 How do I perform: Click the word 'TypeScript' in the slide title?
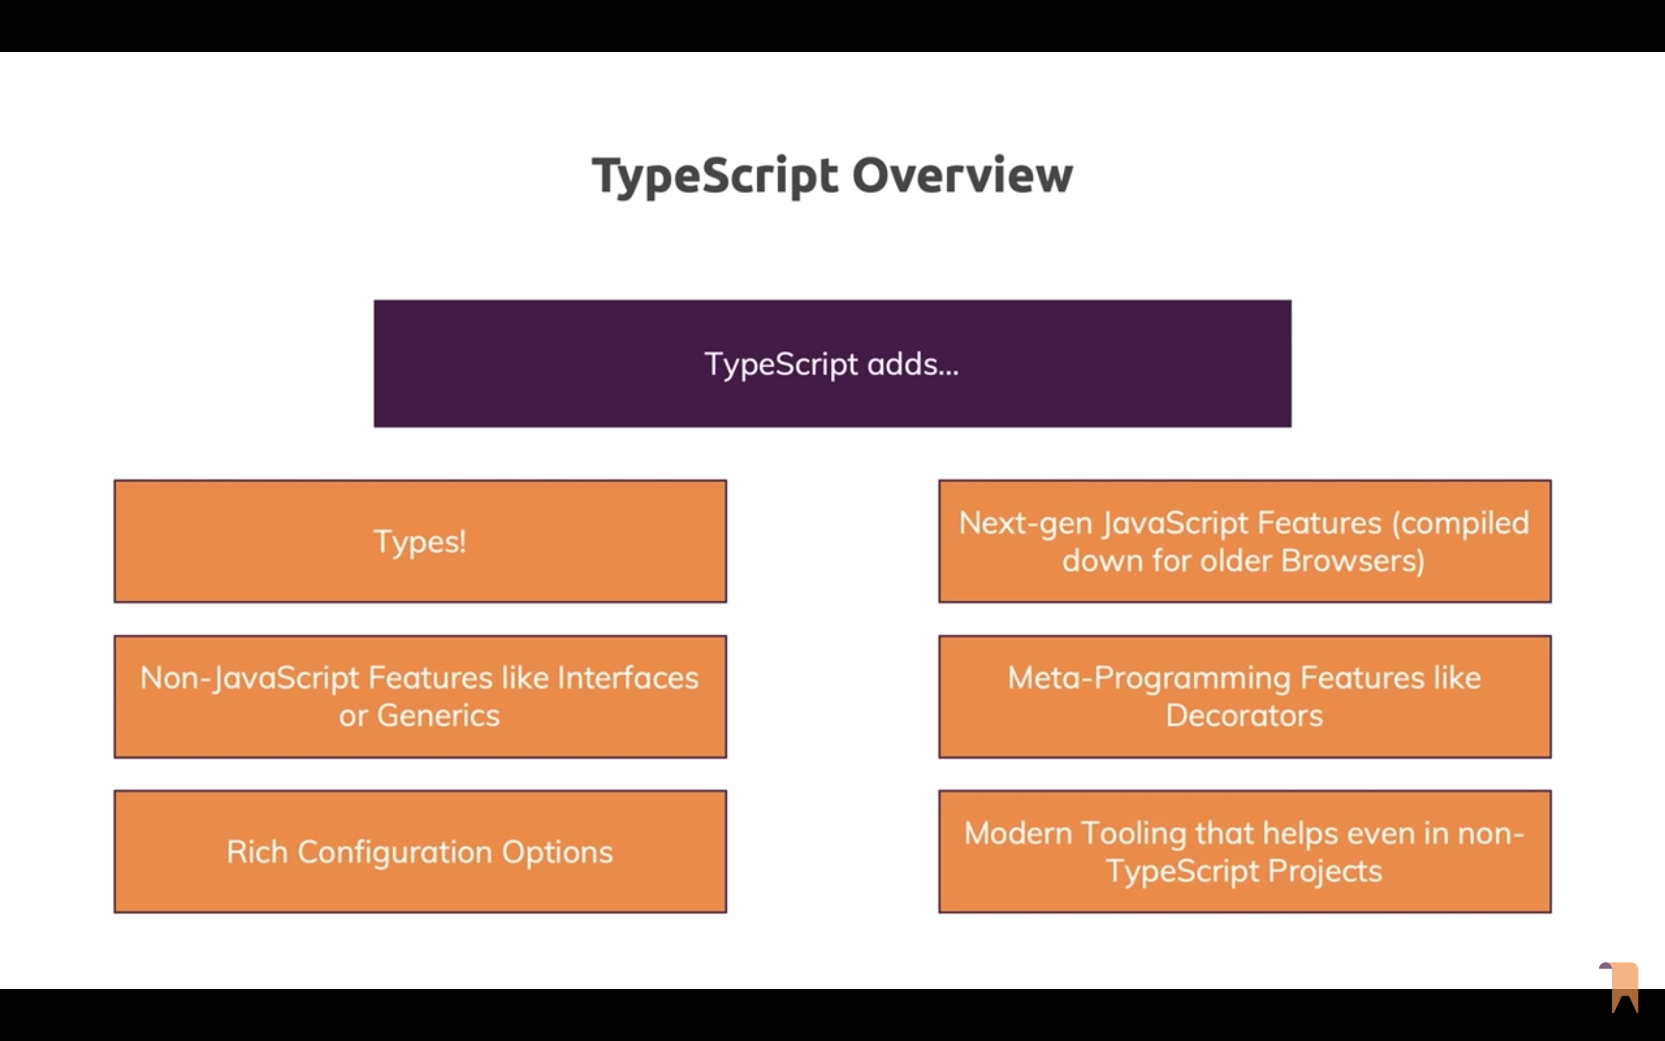tap(715, 176)
